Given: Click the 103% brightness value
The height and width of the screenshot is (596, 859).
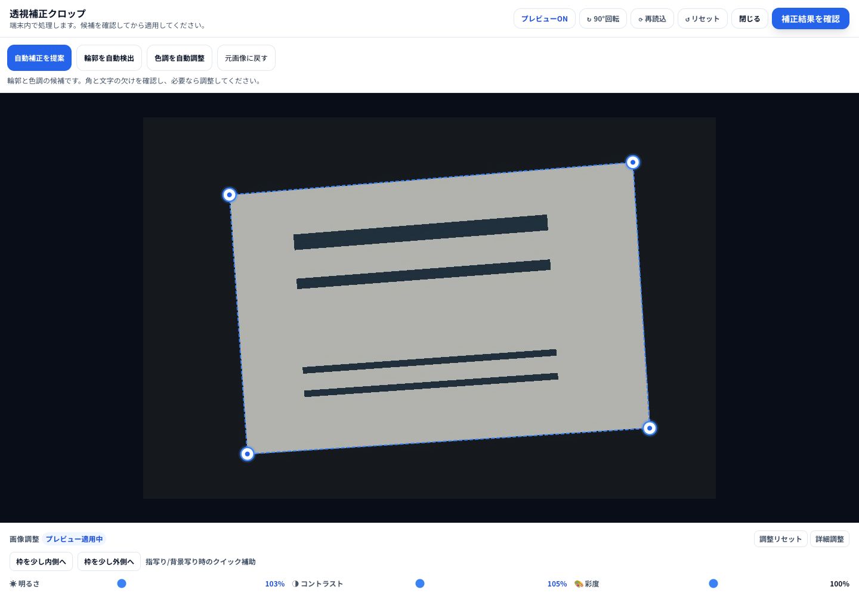Looking at the screenshot, I should pyautogui.click(x=274, y=584).
